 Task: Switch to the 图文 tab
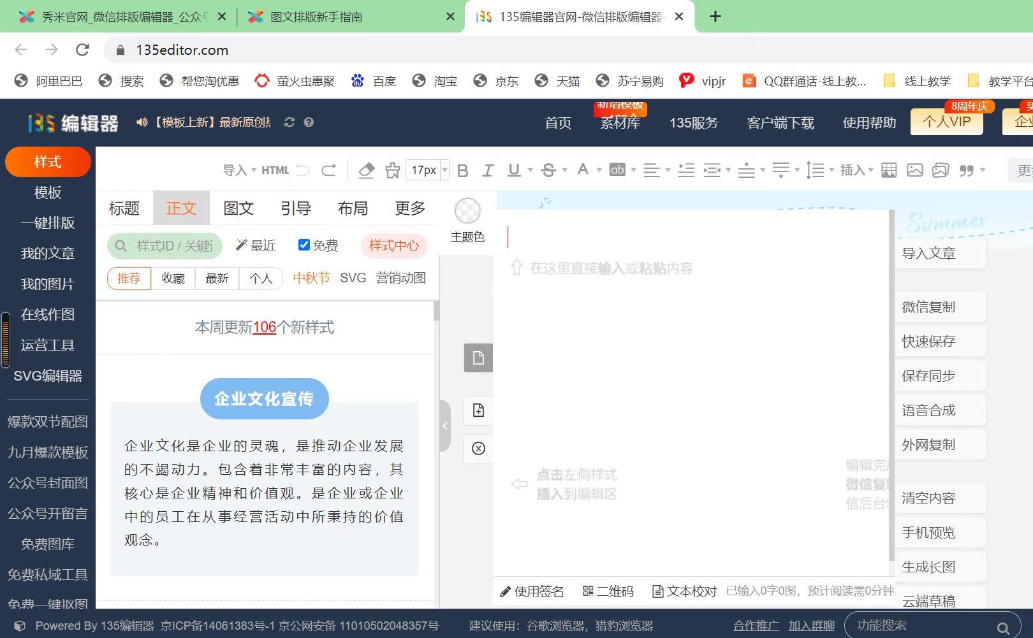coord(238,208)
